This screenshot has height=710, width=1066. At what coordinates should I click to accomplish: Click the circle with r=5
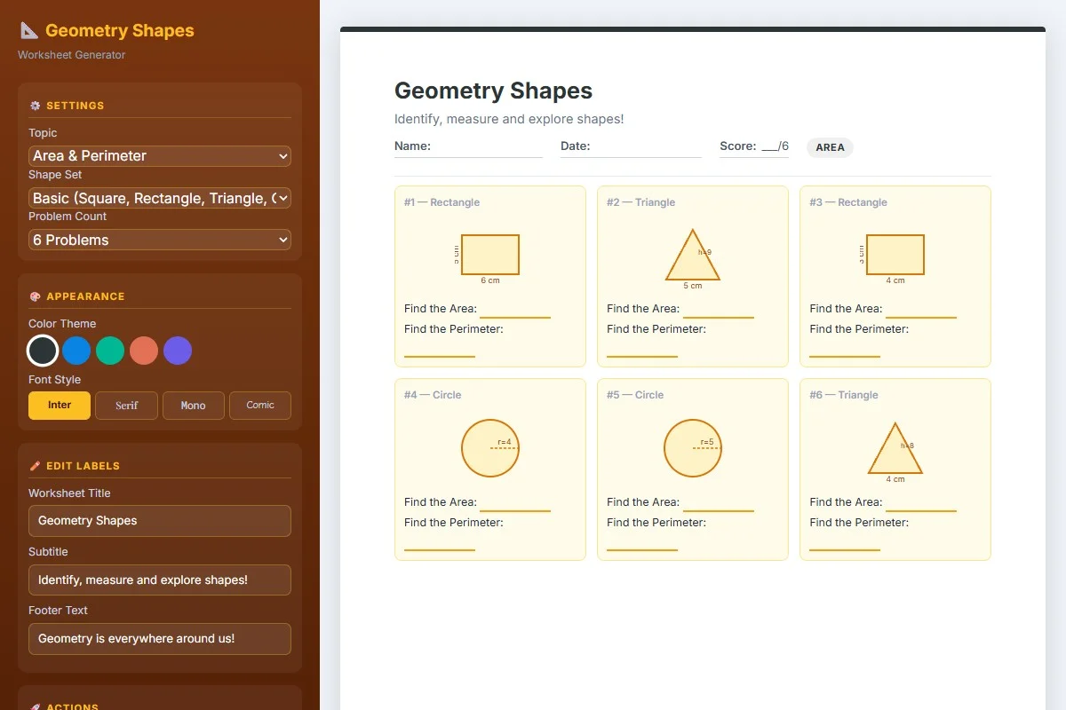click(x=693, y=448)
